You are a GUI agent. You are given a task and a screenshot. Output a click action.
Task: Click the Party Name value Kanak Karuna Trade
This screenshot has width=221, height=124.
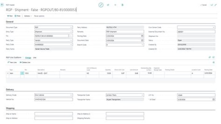[54, 49]
